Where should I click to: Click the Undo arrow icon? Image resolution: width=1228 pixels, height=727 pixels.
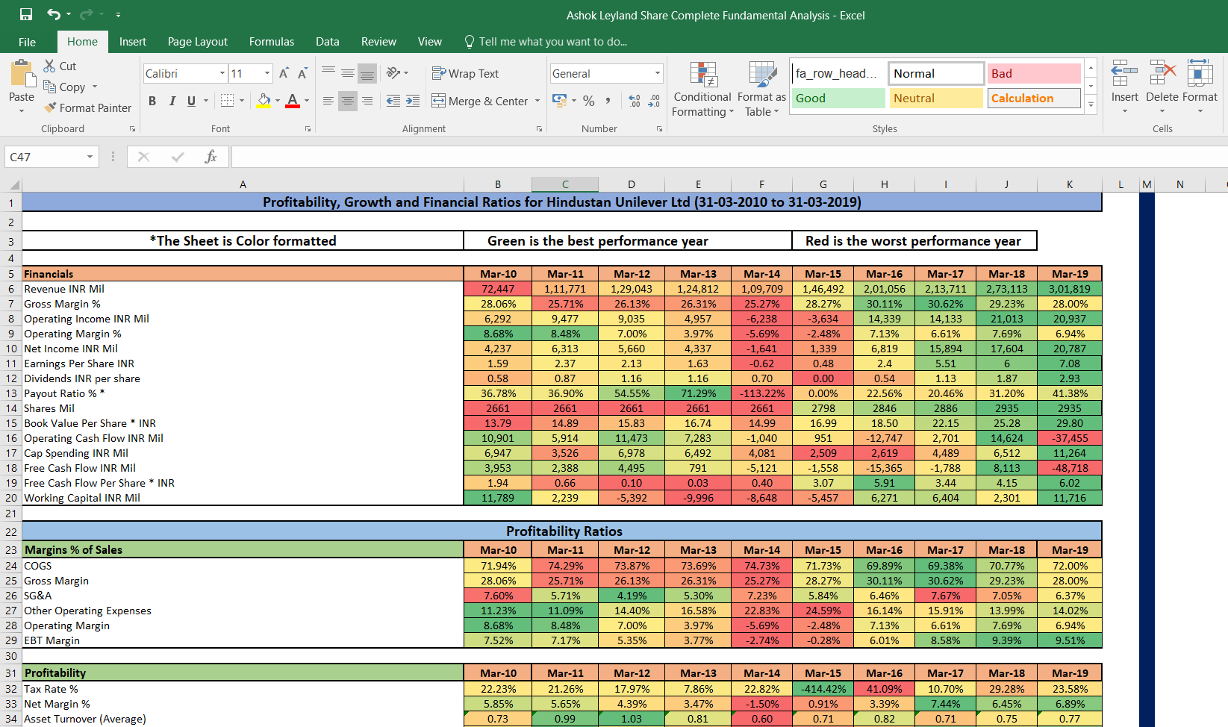click(53, 14)
